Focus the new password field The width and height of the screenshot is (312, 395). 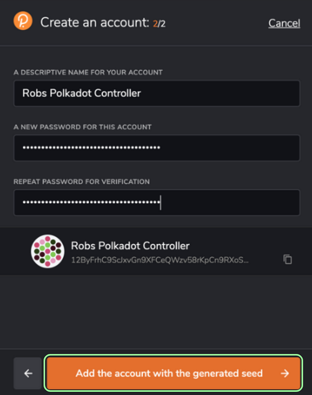156,148
